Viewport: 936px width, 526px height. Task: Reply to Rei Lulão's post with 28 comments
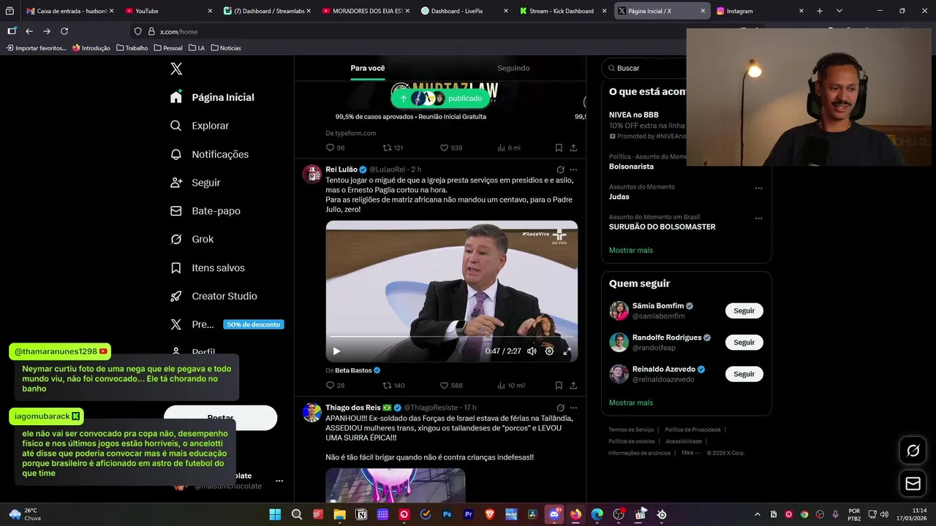335,385
